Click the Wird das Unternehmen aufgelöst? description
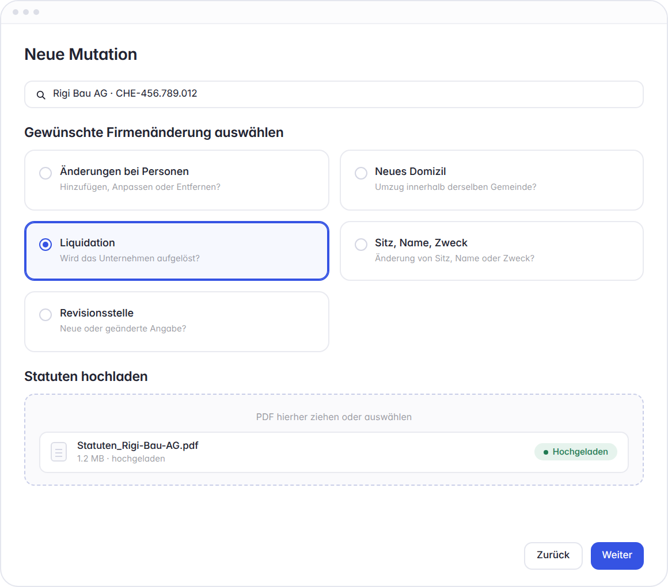The height and width of the screenshot is (587, 668). tap(130, 258)
